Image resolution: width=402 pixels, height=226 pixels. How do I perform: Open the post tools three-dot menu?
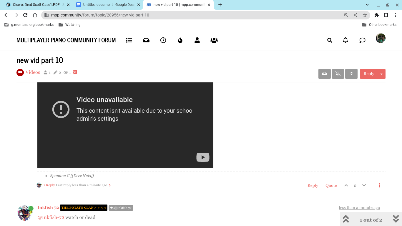pos(379,185)
